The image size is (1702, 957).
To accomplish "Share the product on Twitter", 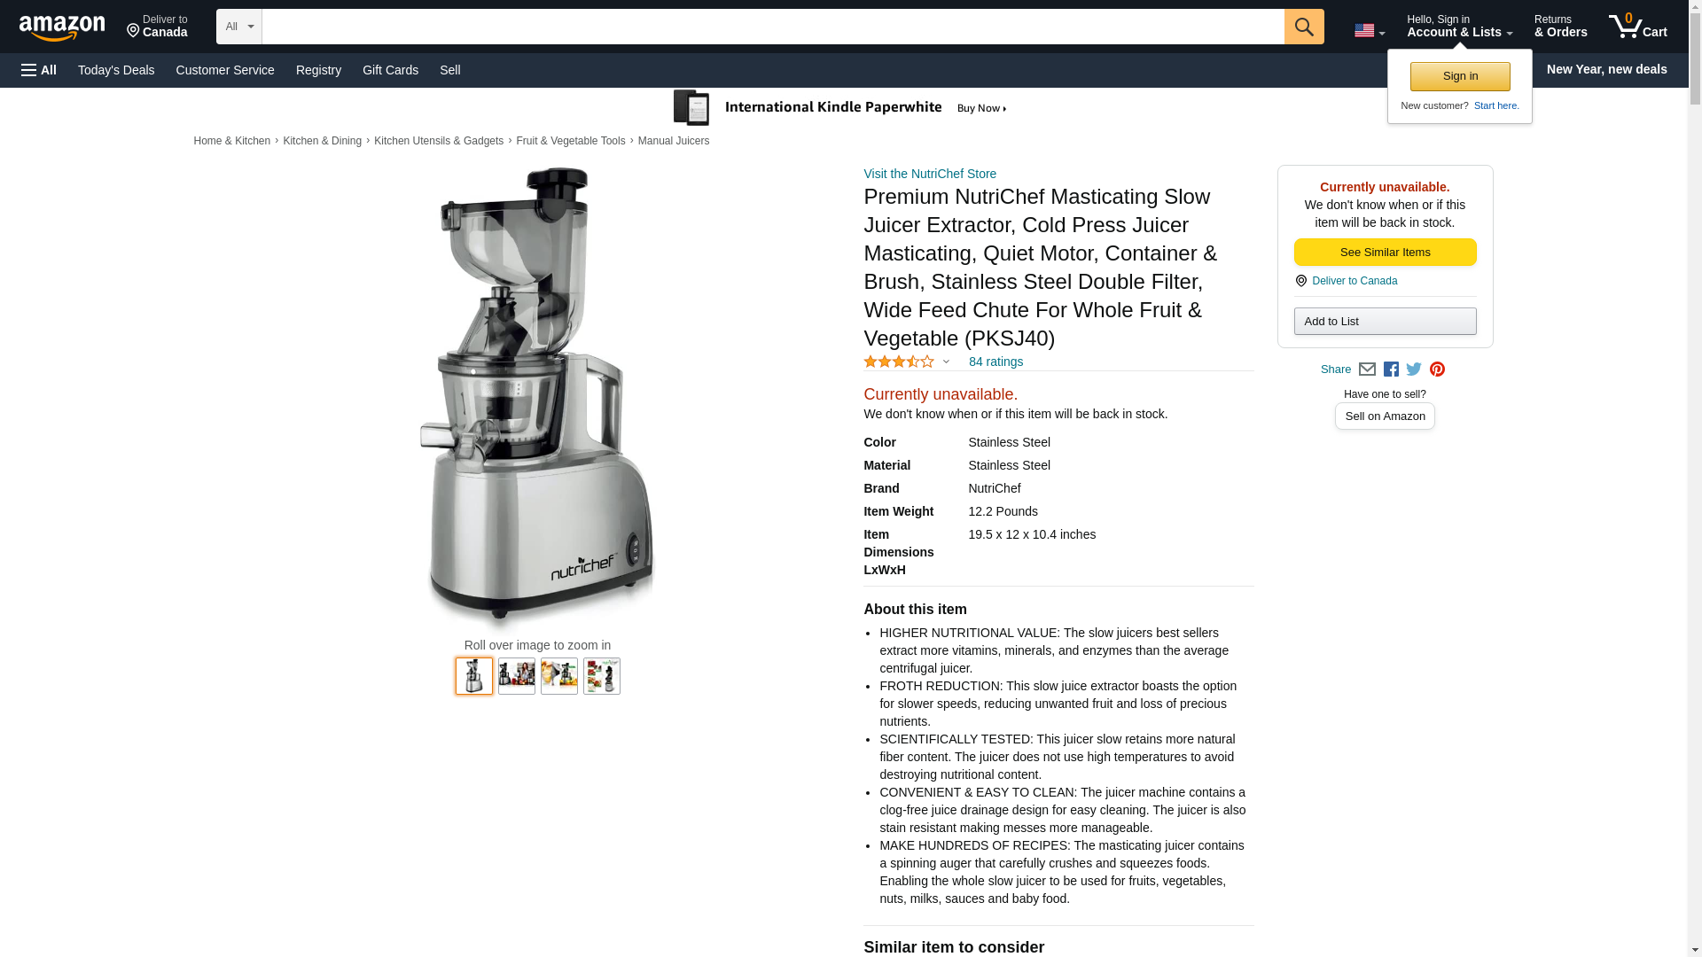I will click(1414, 370).
